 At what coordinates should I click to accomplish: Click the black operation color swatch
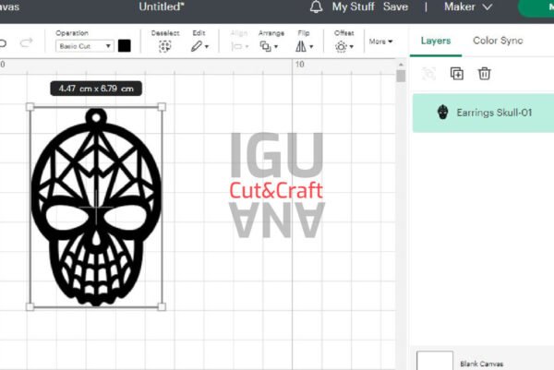(125, 45)
